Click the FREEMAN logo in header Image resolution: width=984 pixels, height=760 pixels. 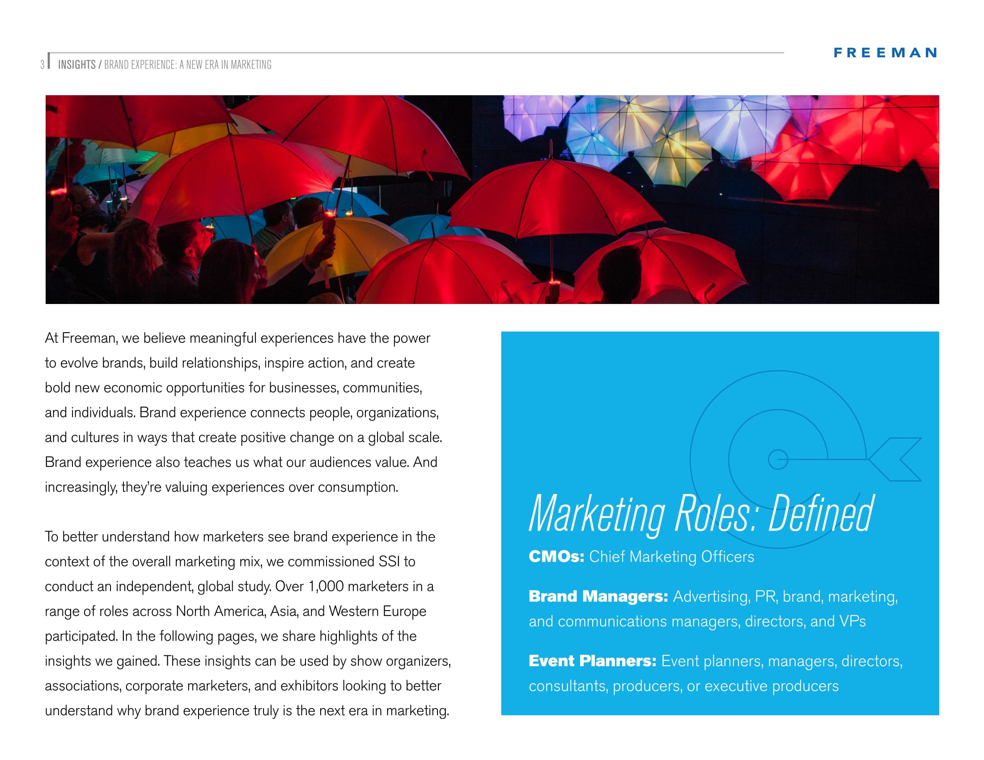885,53
